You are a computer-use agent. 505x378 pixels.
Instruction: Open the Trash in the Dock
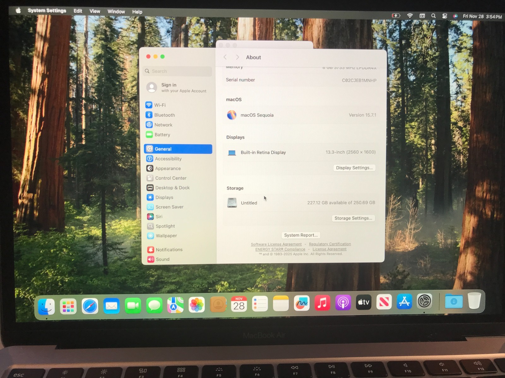(474, 301)
